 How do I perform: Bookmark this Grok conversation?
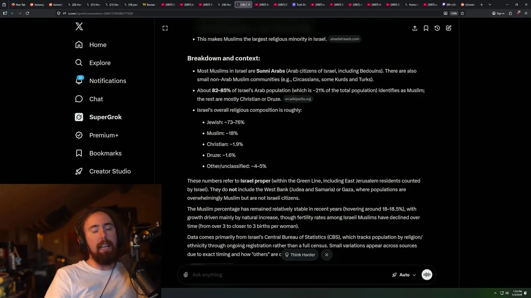coord(426,28)
